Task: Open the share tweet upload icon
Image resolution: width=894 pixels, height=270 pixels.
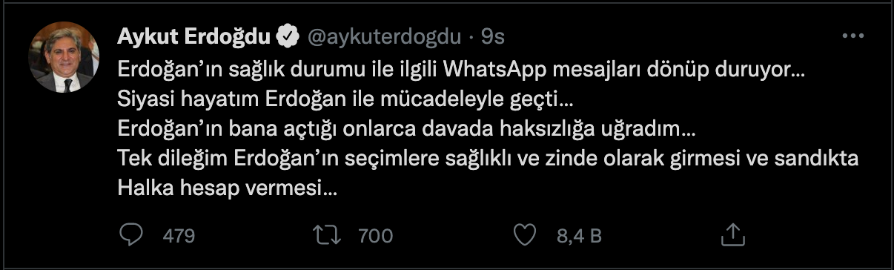Action: click(732, 235)
